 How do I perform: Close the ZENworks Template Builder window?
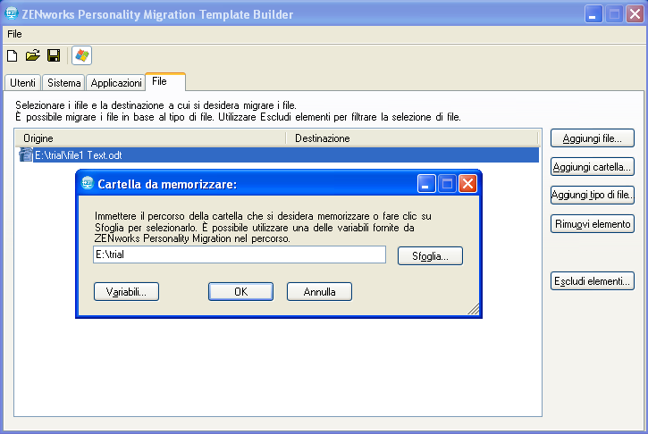pos(635,14)
